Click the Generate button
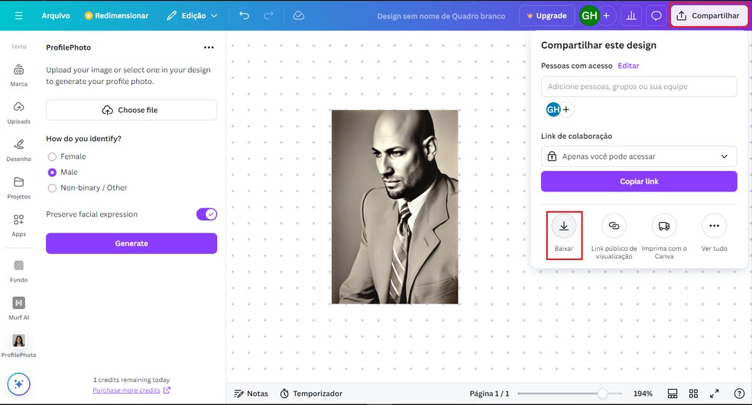The width and height of the screenshot is (752, 405). (131, 243)
